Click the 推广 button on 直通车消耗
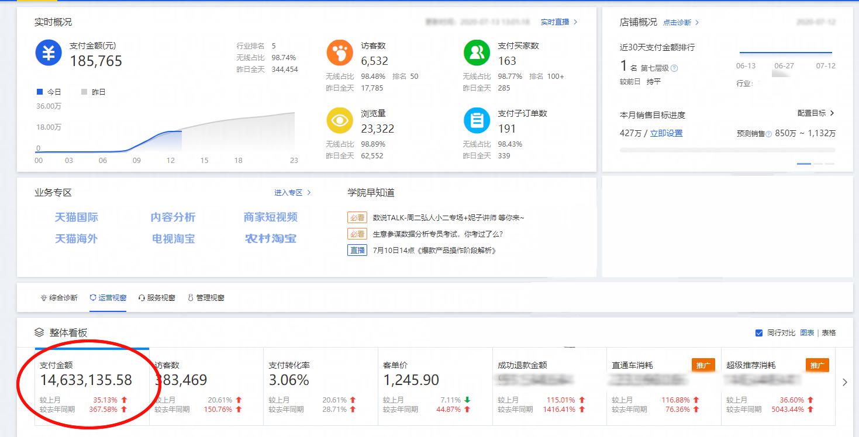The height and width of the screenshot is (437, 859). (x=703, y=365)
